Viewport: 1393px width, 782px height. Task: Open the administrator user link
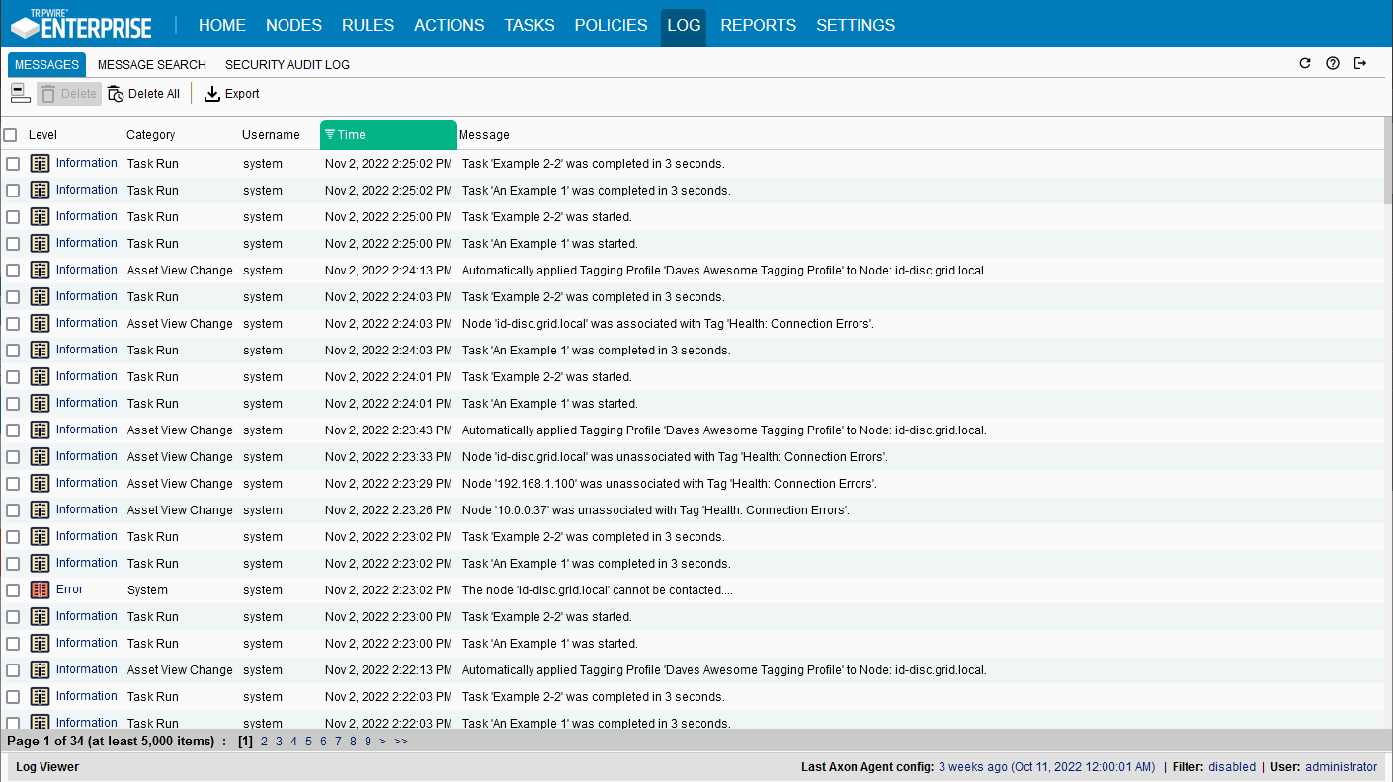tap(1340, 767)
